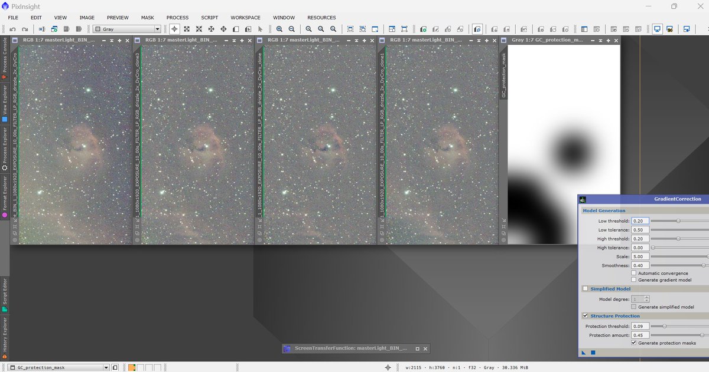Click the highlighted ScreenTransferFunction magnifier toolbar icon
Viewport: 709px width, 372px height.
tap(477, 29)
